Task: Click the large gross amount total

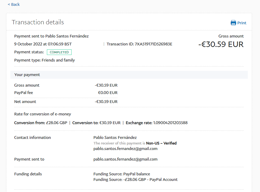Action: tap(221, 44)
